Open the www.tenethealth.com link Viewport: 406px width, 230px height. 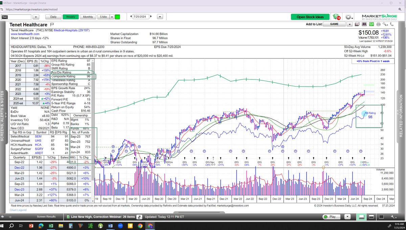pos(25,34)
